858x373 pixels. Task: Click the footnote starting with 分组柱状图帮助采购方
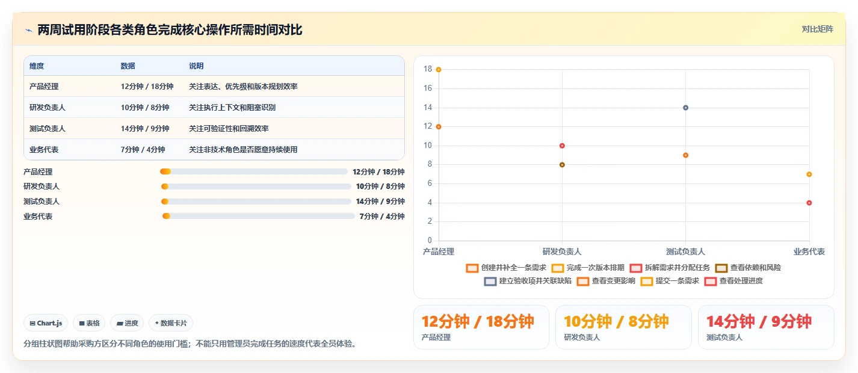coord(190,344)
